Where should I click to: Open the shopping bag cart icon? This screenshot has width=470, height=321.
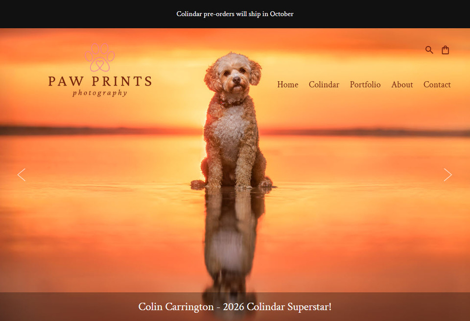(x=446, y=50)
